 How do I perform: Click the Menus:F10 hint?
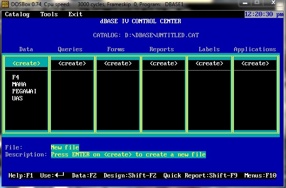pyautogui.click(x=260, y=175)
